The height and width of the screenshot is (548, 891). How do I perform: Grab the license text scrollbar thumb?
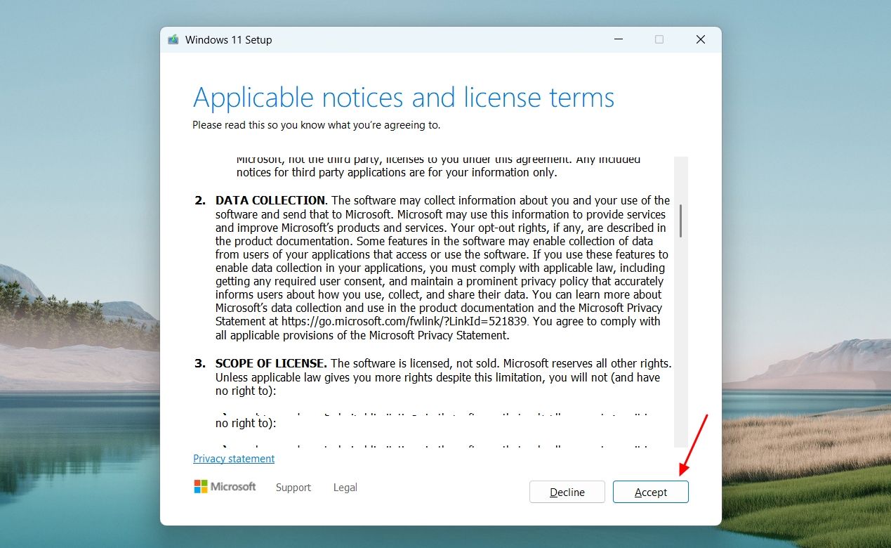coord(680,221)
